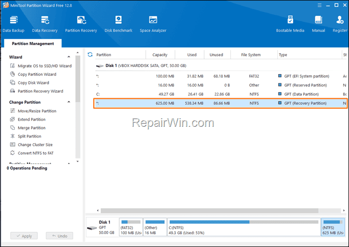The height and width of the screenshot is (247, 349).
Task: Click the Apply button
Action: coord(24,236)
